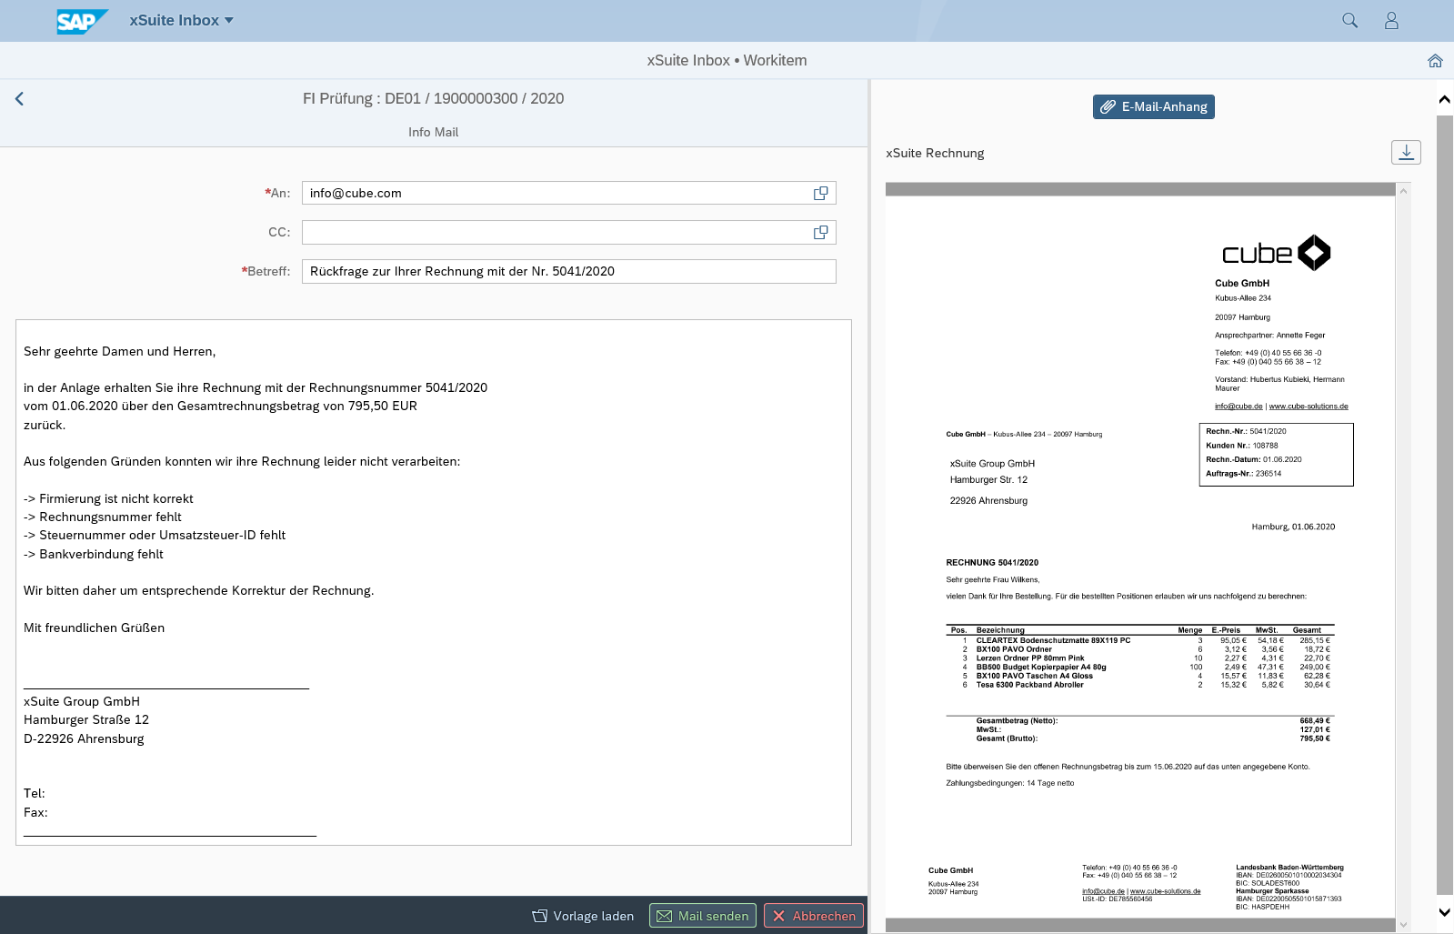Click the Mail senden button
The height and width of the screenshot is (934, 1454).
click(703, 916)
